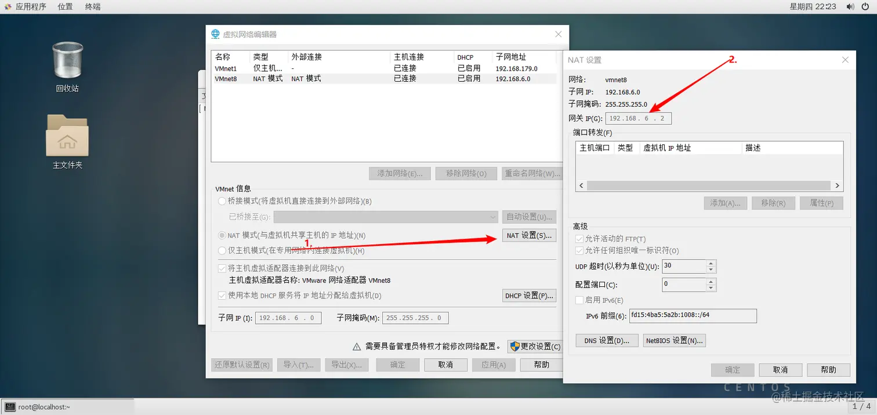This screenshot has width=877, height=415.
Task: Click 添加(A)... in port forwarding section
Action: coord(725,203)
